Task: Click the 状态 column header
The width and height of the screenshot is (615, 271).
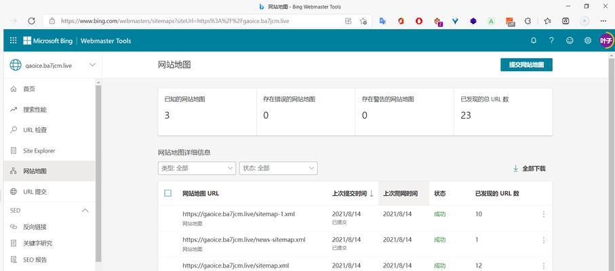Action: [439, 194]
